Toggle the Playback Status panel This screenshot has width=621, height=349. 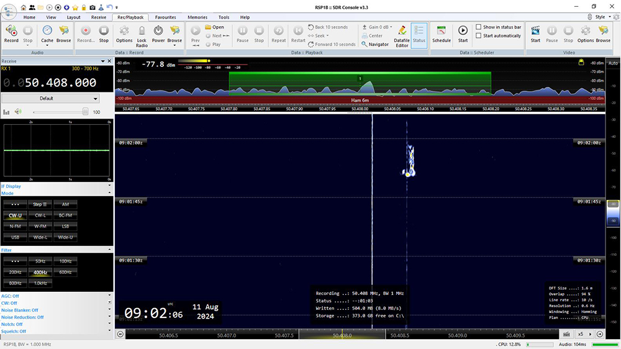pos(419,35)
